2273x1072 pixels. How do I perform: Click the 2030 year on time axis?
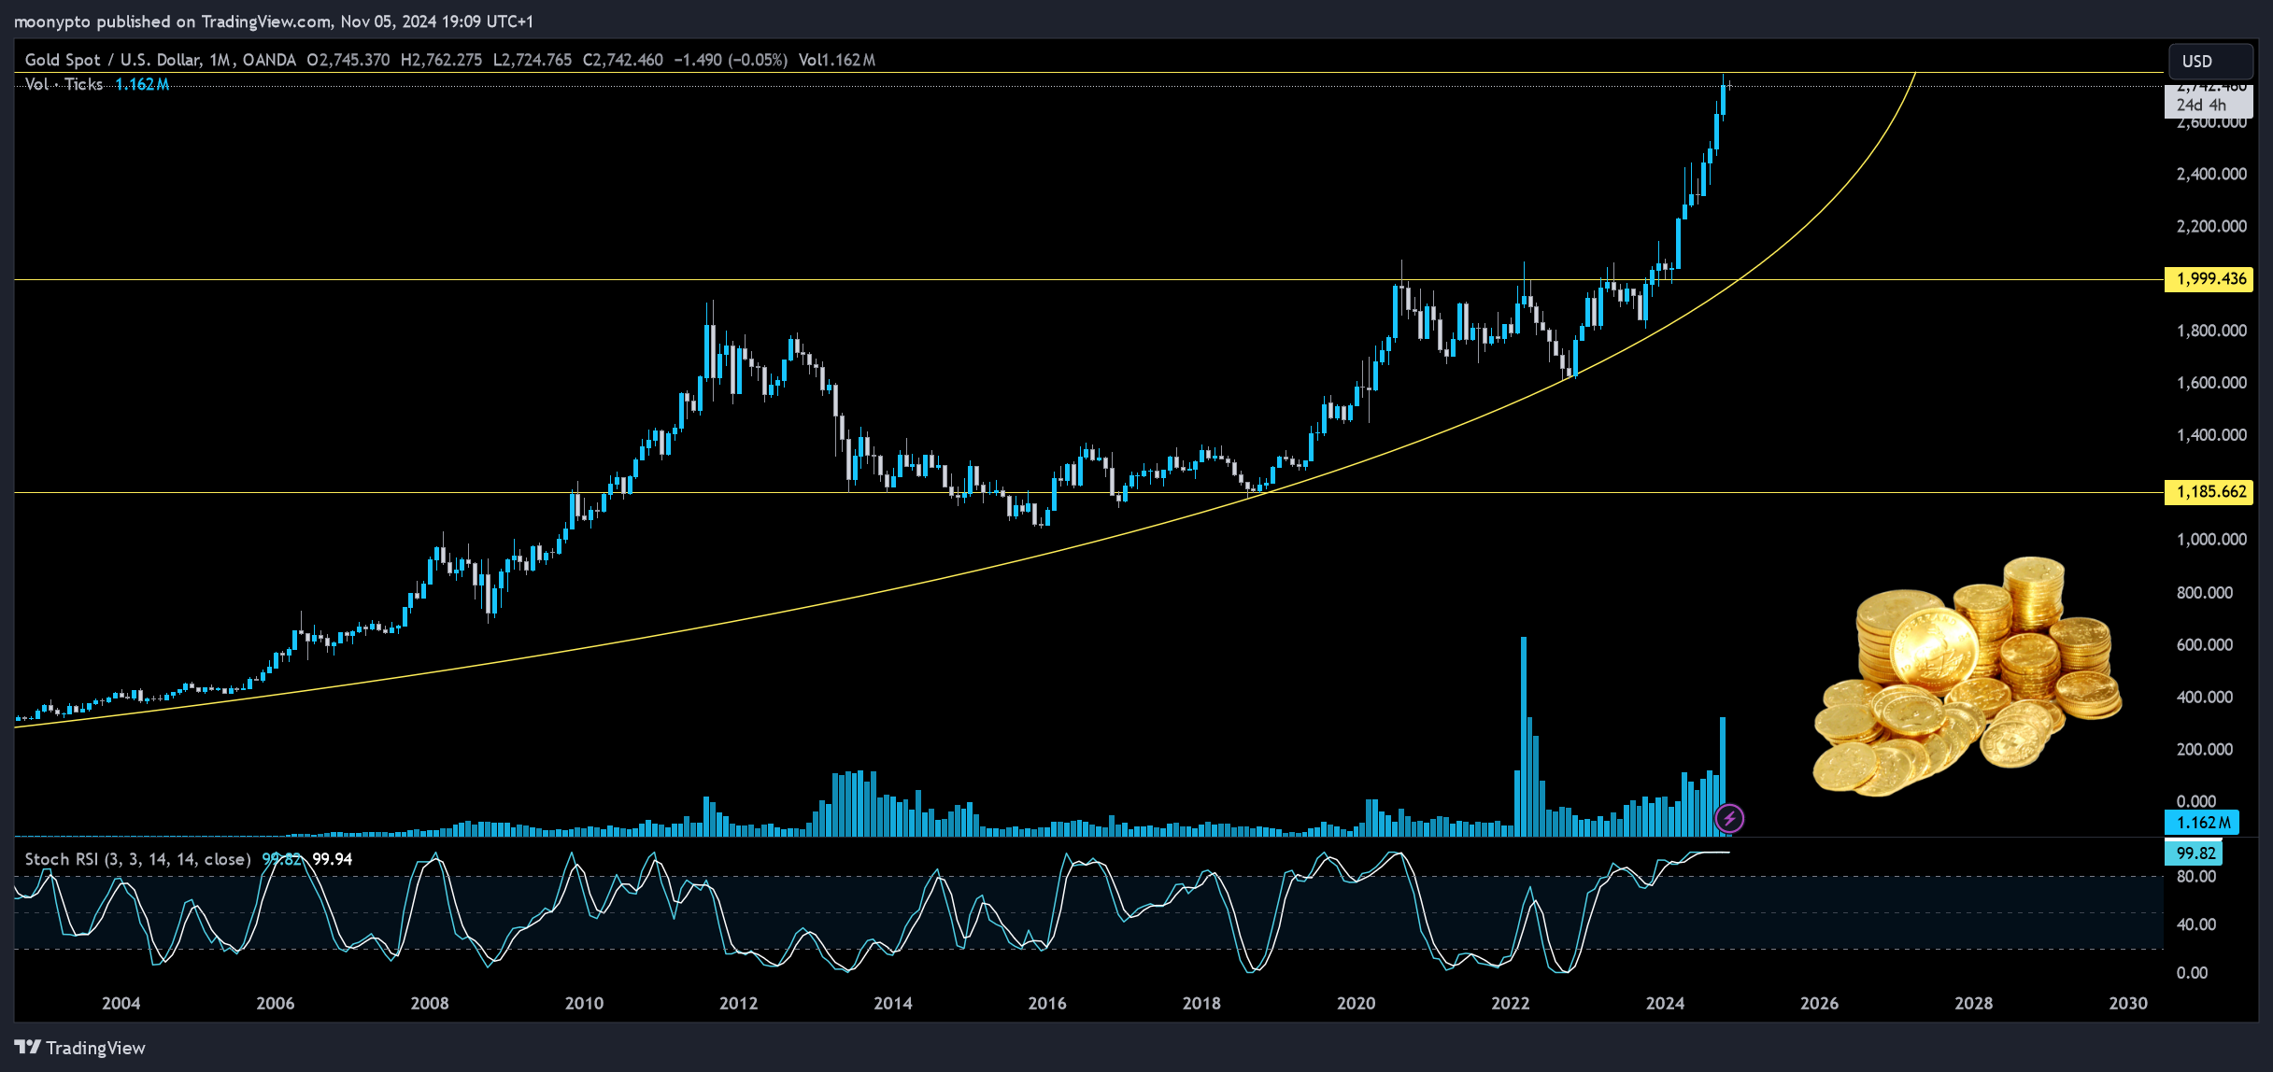point(2128,1004)
